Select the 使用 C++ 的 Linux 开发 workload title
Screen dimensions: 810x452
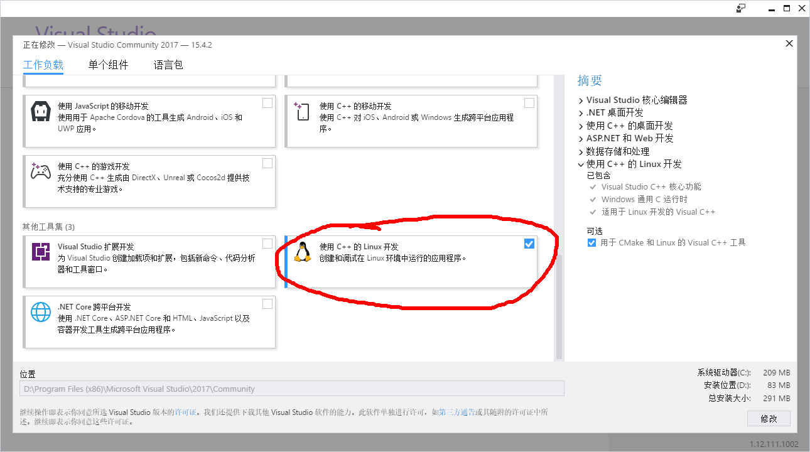click(359, 247)
